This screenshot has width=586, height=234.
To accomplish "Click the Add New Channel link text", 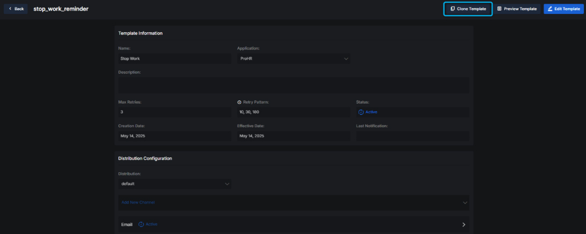I will pyautogui.click(x=138, y=202).
